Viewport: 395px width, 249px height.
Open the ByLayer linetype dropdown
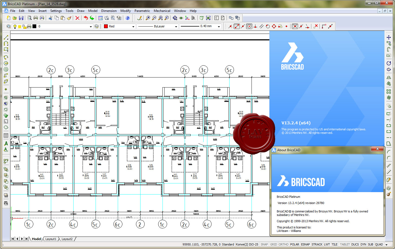coord(176,27)
